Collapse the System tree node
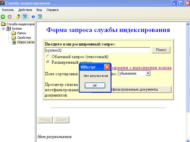 3,29
